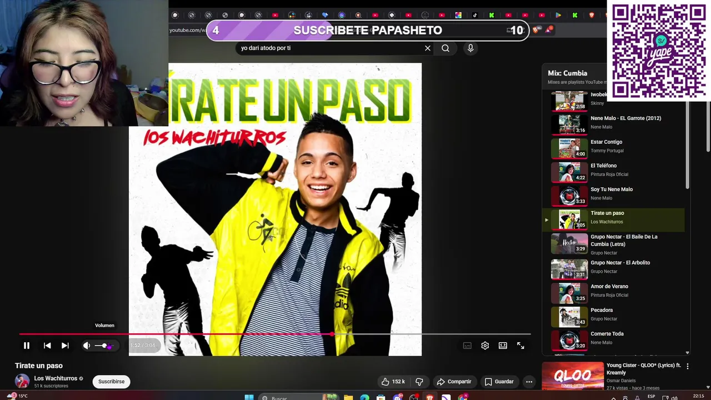
Task: Skip to the next track
Action: tap(65, 346)
